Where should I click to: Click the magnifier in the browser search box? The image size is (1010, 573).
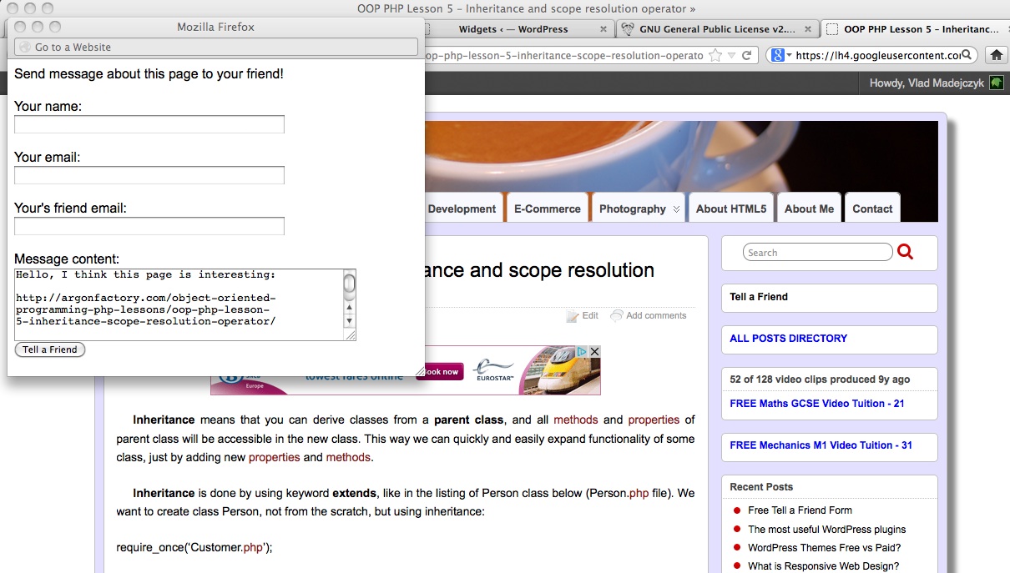click(967, 56)
